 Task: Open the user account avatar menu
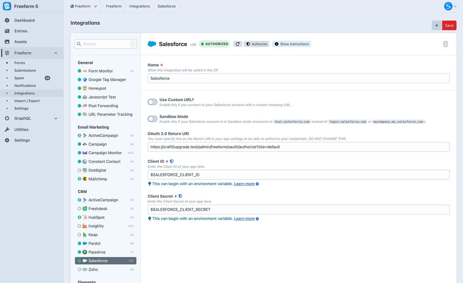tap(448, 6)
